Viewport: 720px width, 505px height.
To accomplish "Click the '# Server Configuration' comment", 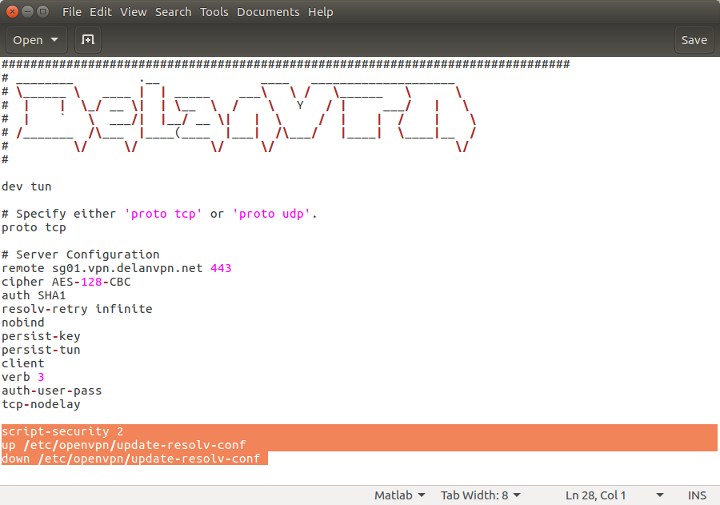I will (x=81, y=255).
